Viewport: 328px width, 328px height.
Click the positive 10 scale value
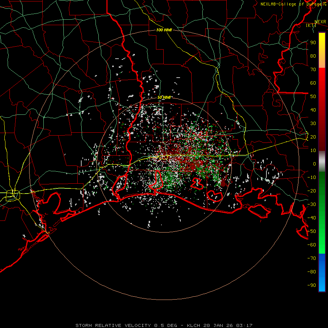[313, 151]
